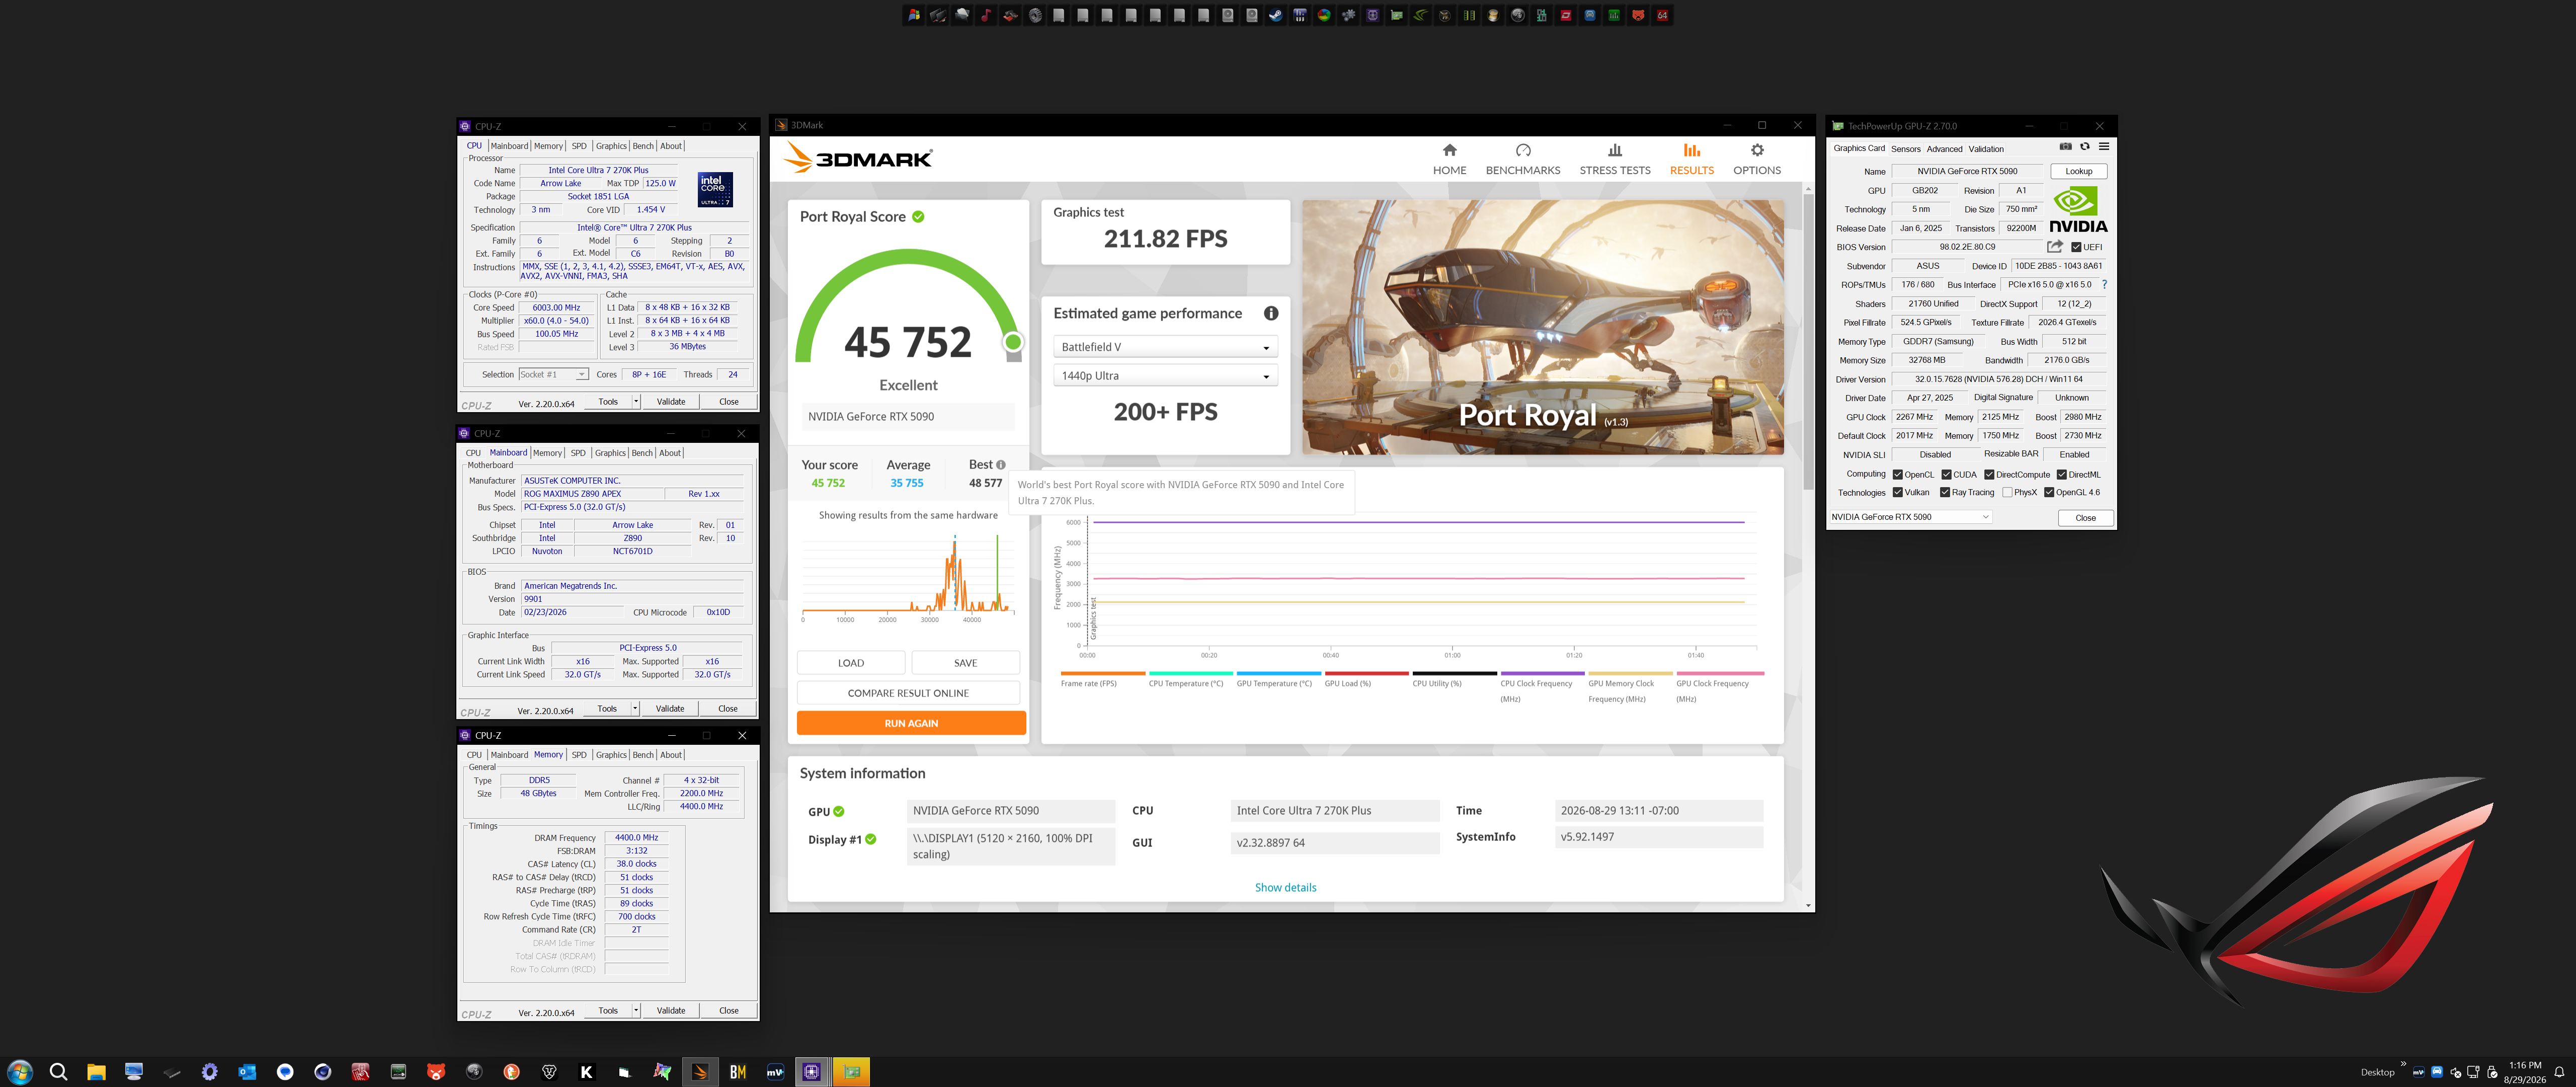This screenshot has height=1087, width=2576.
Task: Open Outlook from the taskbar
Action: 247,1072
